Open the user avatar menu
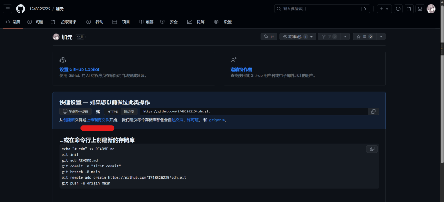Viewport: 444px width, 202px height. coord(431,9)
